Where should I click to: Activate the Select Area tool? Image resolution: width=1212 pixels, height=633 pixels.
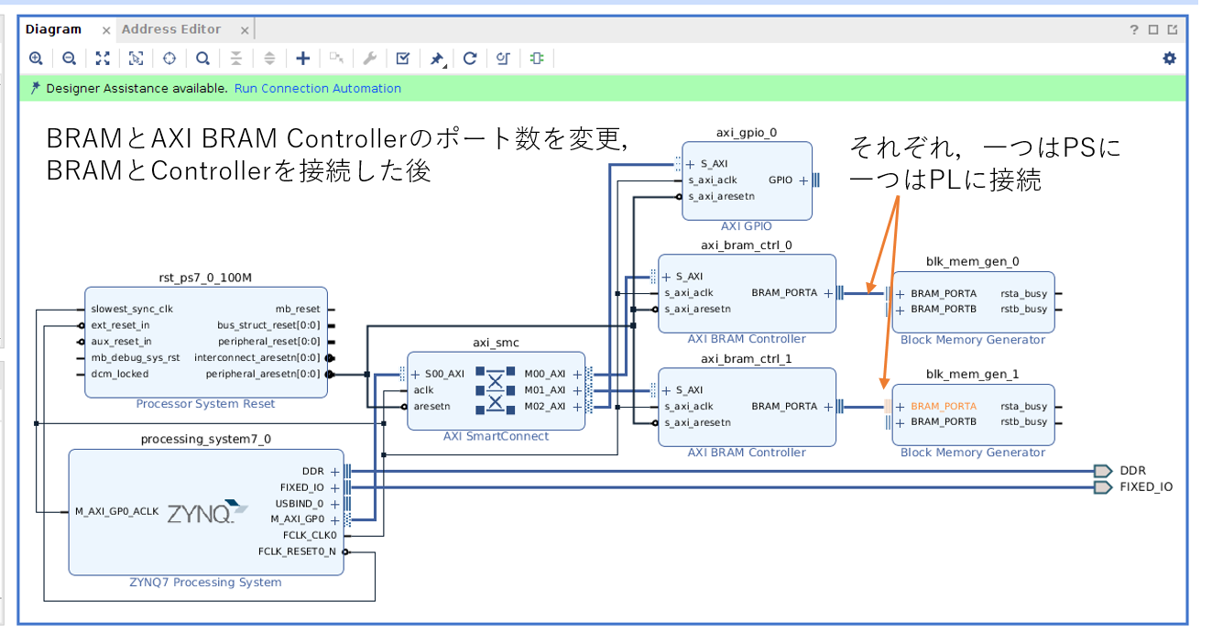click(136, 59)
